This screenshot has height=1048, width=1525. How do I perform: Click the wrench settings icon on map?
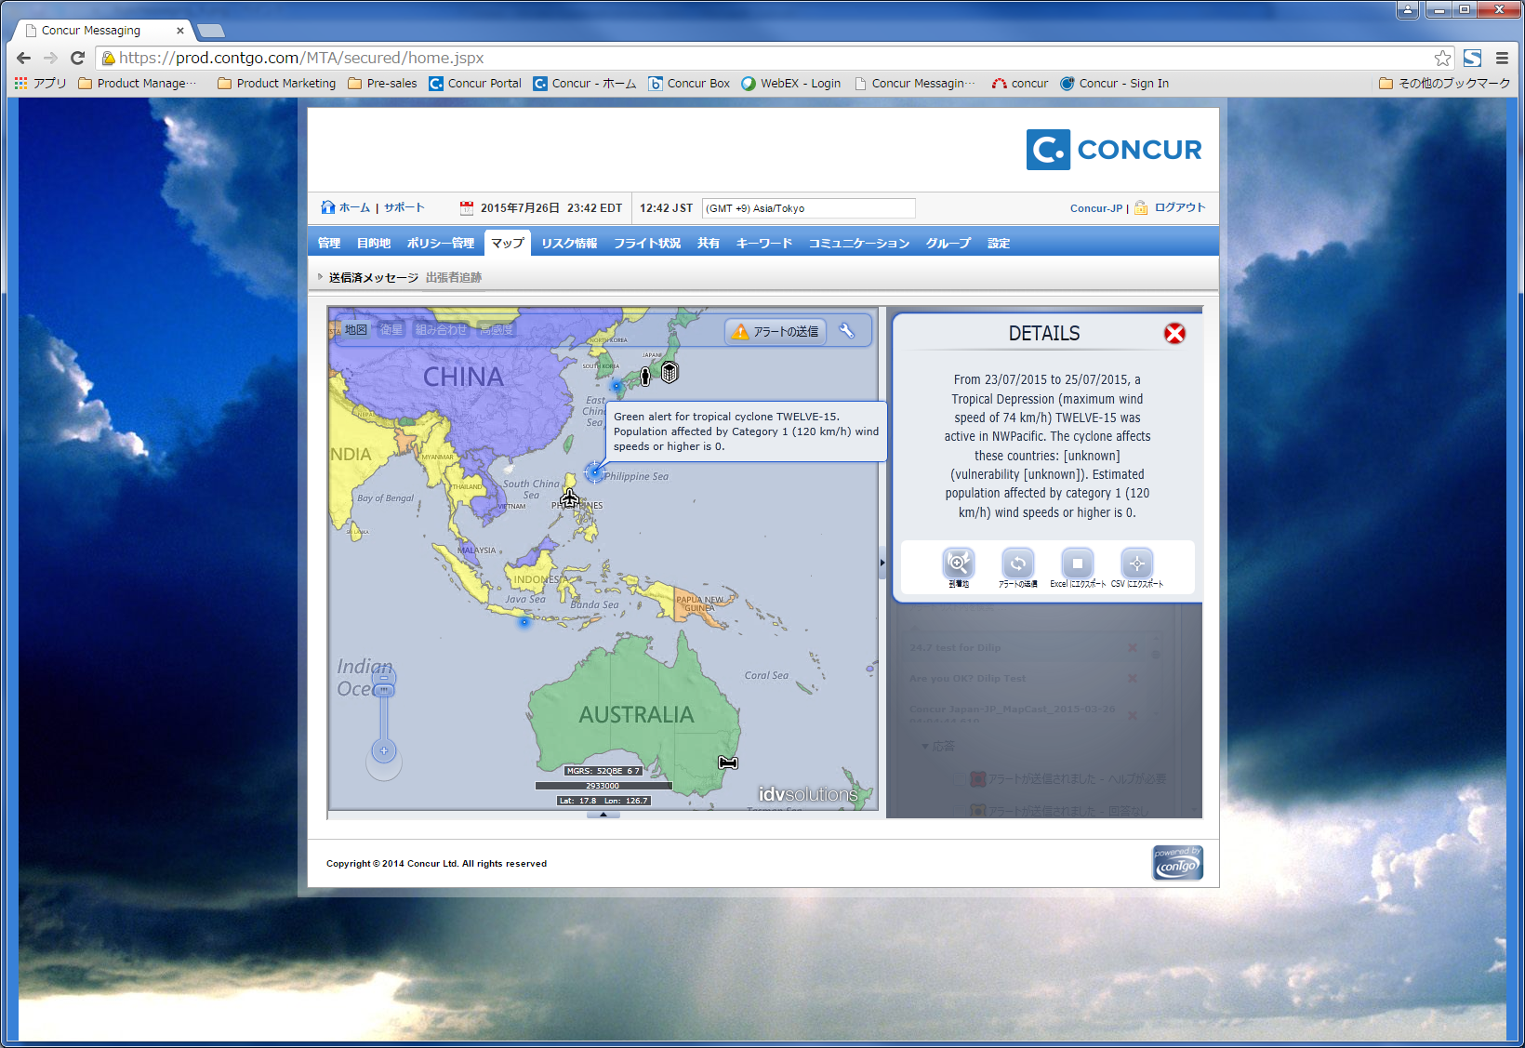tap(847, 331)
